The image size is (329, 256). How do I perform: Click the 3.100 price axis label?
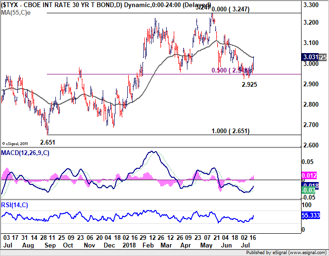(x=311, y=43)
